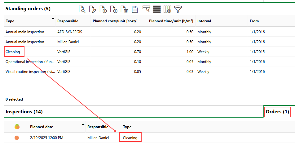Click the add document icon beside the trash icon
Screen dimensions: 295x144
pos(114,9)
